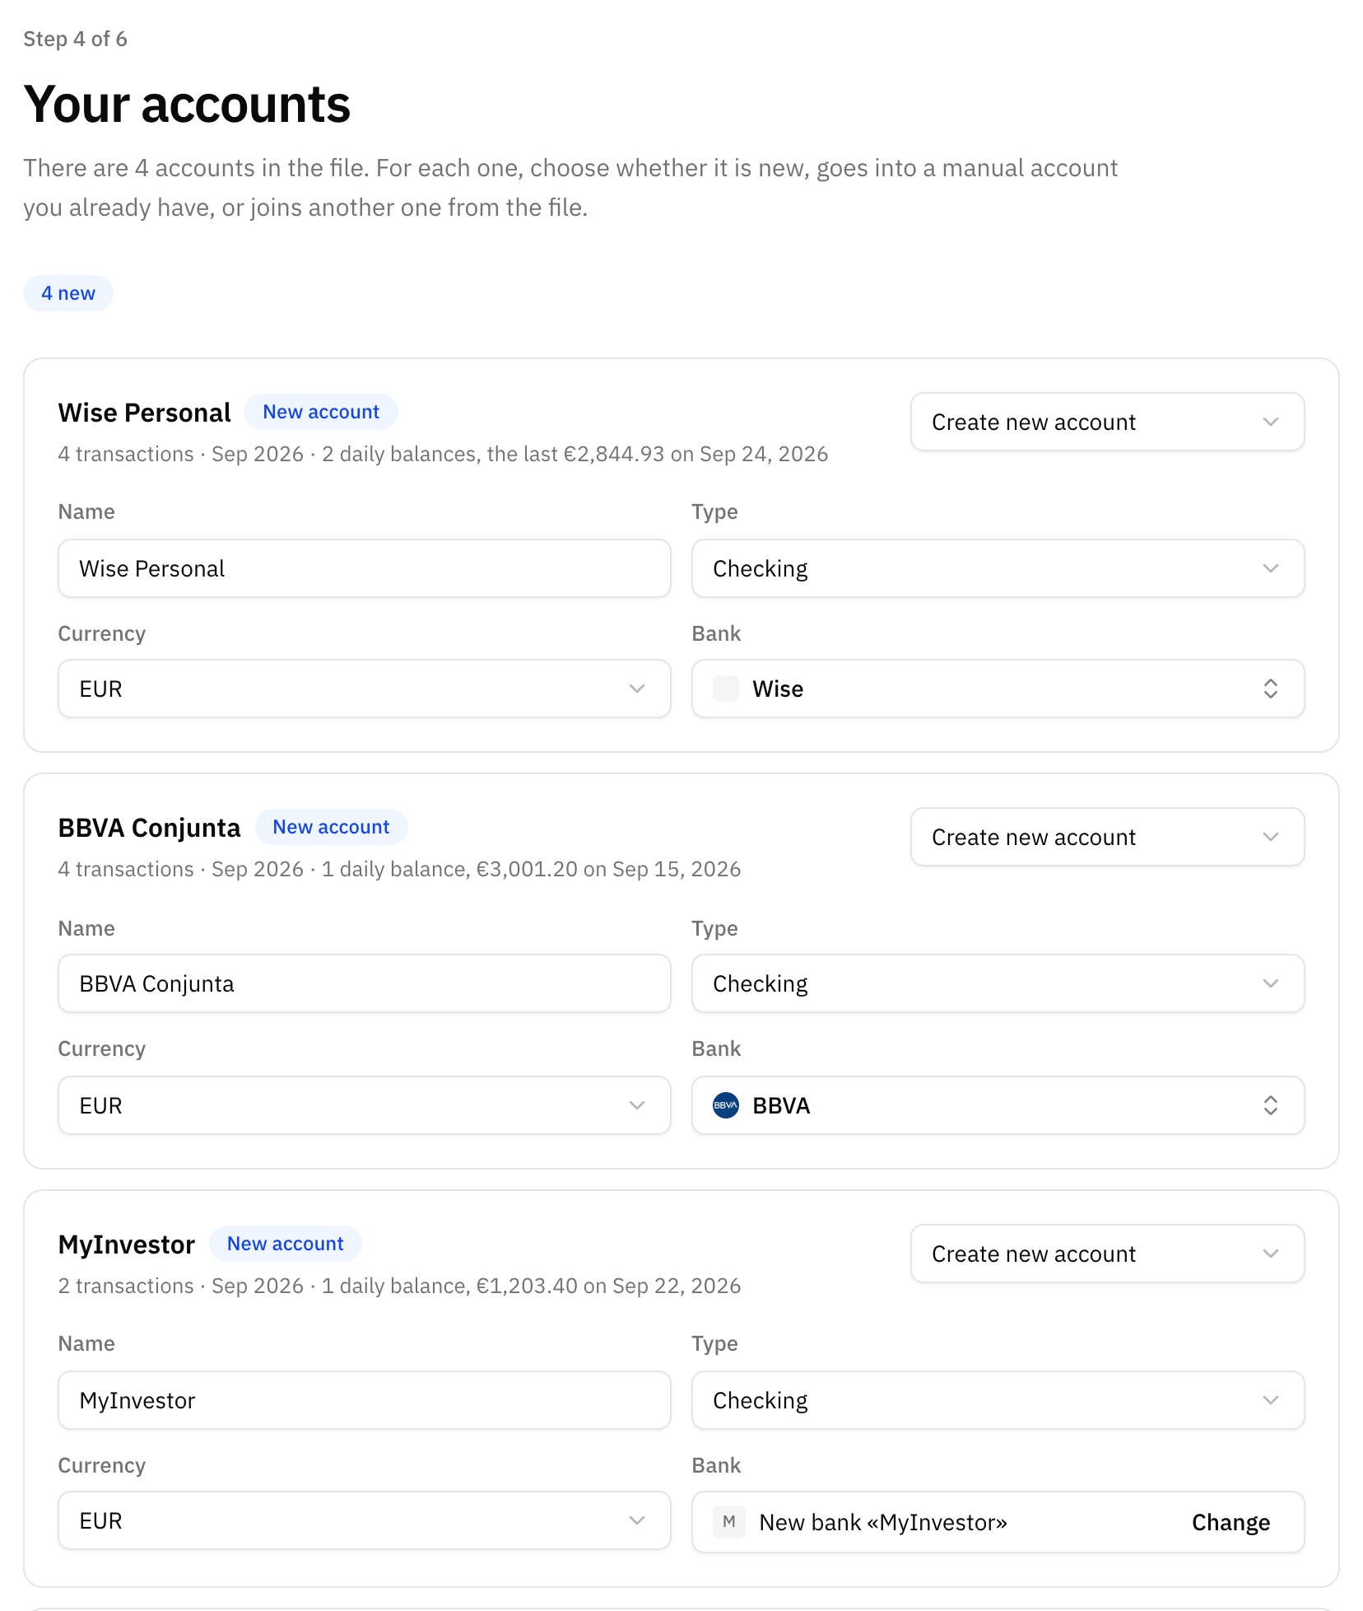Open MyInvestor 'Create new account' dropdown
Viewport: 1363px width, 1611px height.
pos(1107,1254)
